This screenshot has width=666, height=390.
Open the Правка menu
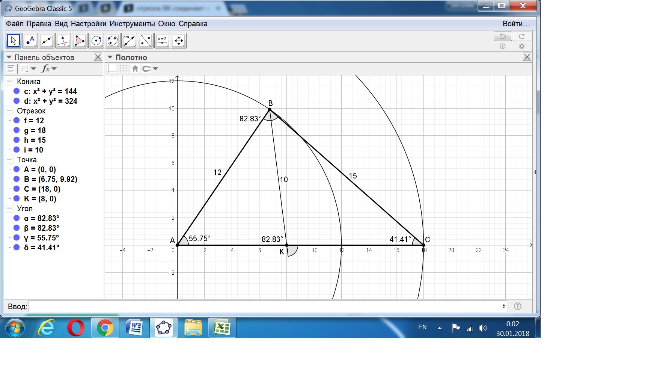click(x=39, y=24)
